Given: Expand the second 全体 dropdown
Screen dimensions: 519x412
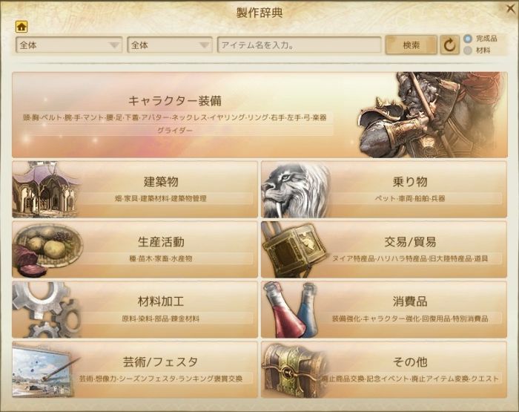Looking at the screenshot, I should coord(170,45).
